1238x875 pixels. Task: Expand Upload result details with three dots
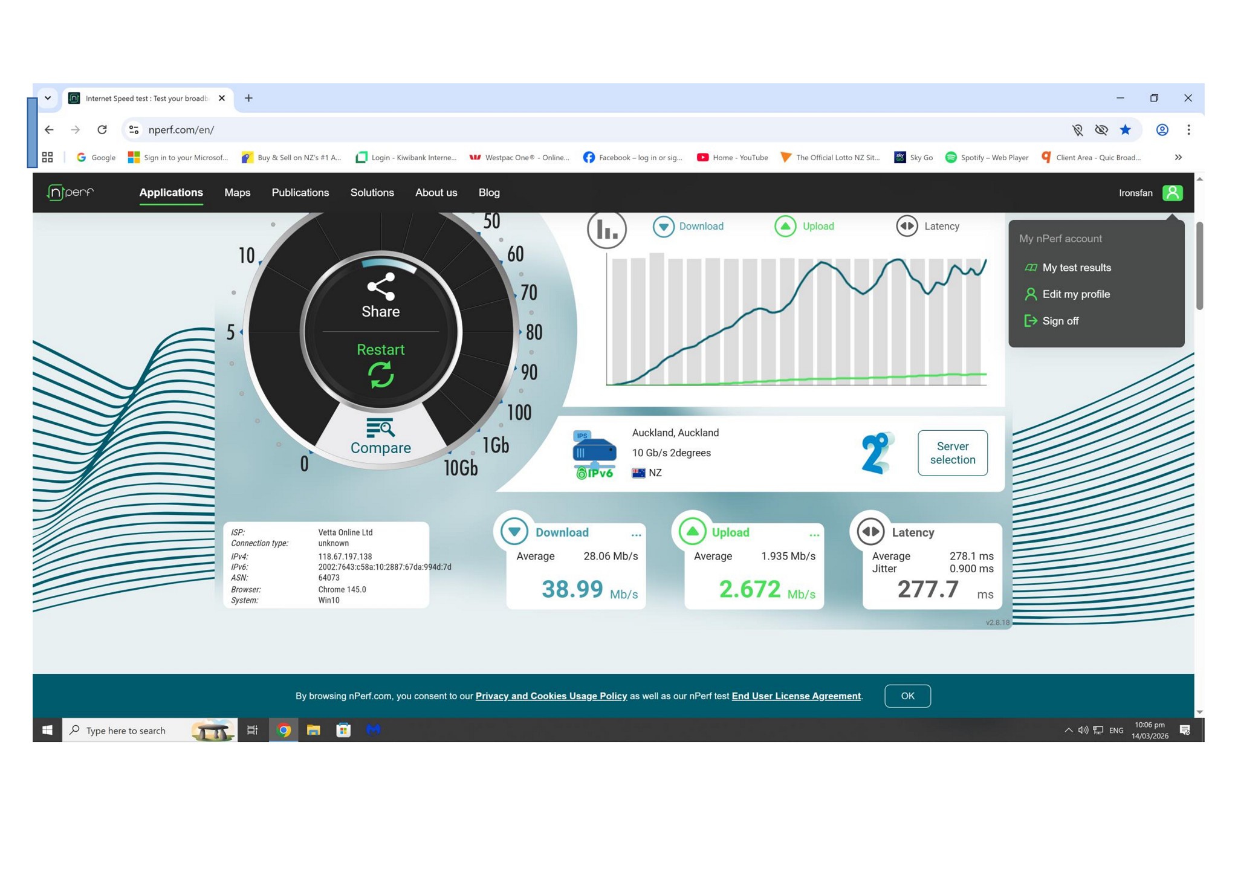click(814, 535)
